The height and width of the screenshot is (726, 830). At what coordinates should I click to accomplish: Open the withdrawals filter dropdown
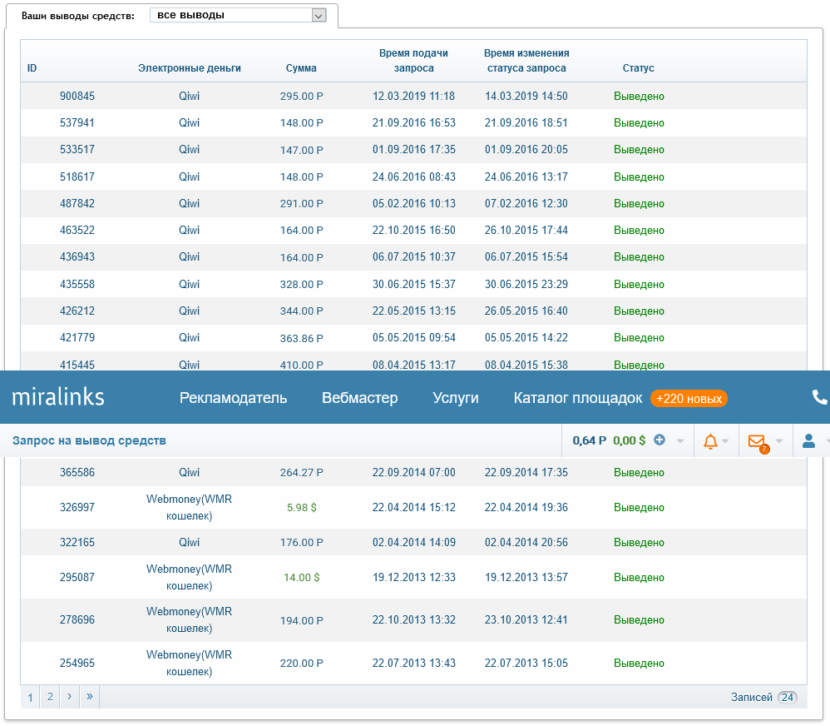(238, 15)
